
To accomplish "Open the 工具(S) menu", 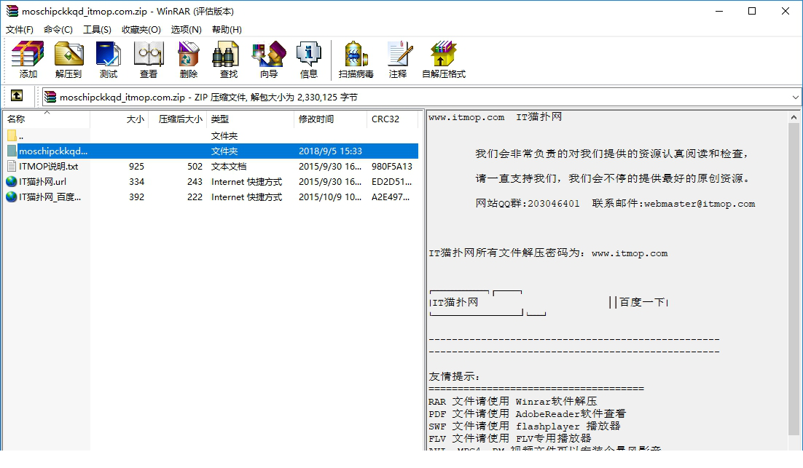I will pyautogui.click(x=98, y=30).
